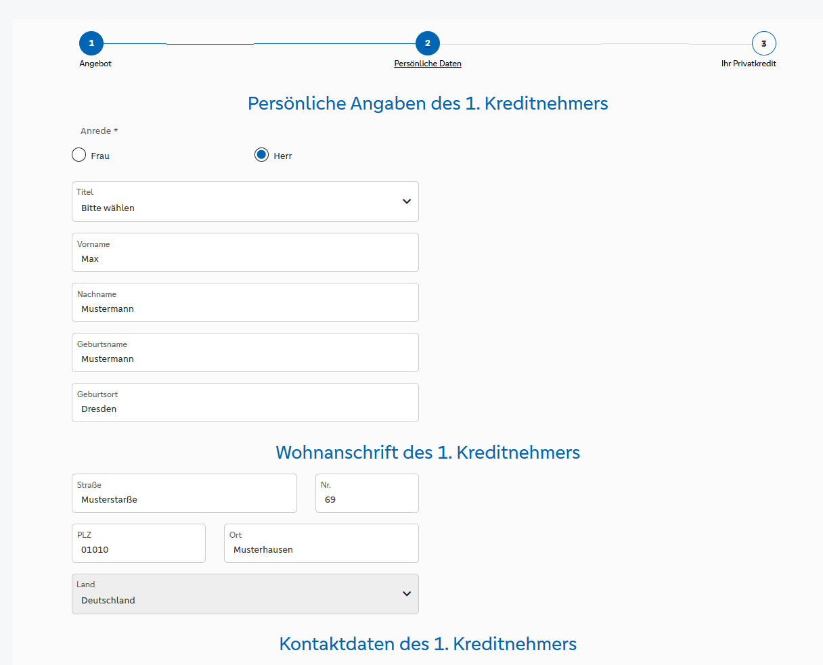Viewport: 823px width, 665px height.
Task: Open the Ihr Privatkredit step label
Action: [749, 64]
